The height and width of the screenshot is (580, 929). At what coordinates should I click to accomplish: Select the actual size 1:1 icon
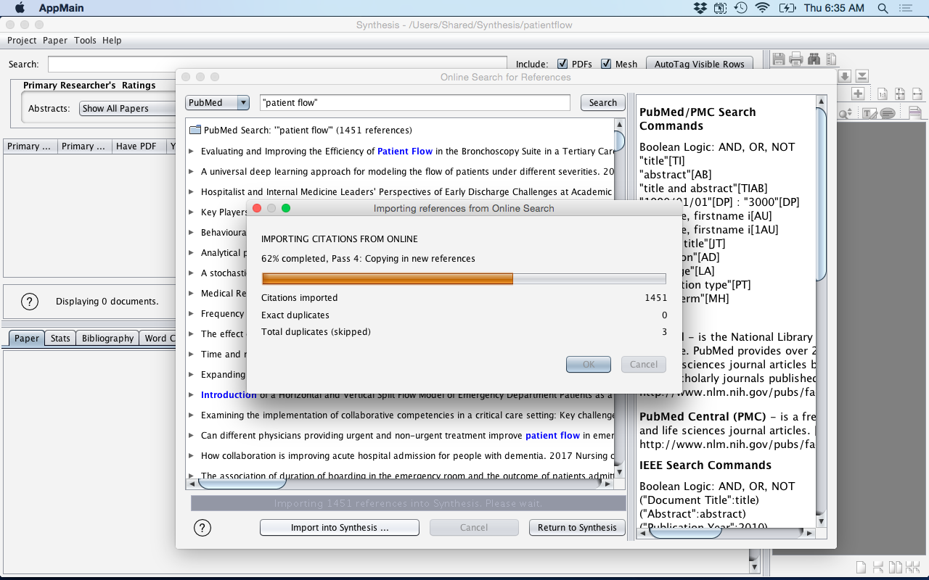tap(883, 94)
